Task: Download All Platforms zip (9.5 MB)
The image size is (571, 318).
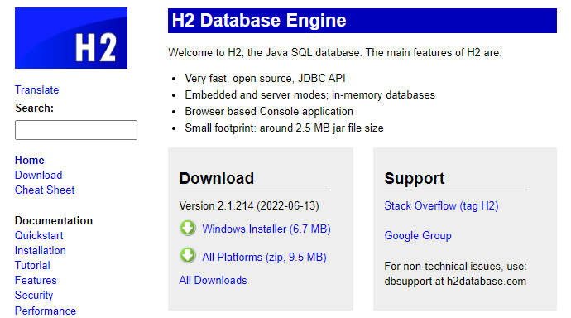Action: tap(264, 258)
